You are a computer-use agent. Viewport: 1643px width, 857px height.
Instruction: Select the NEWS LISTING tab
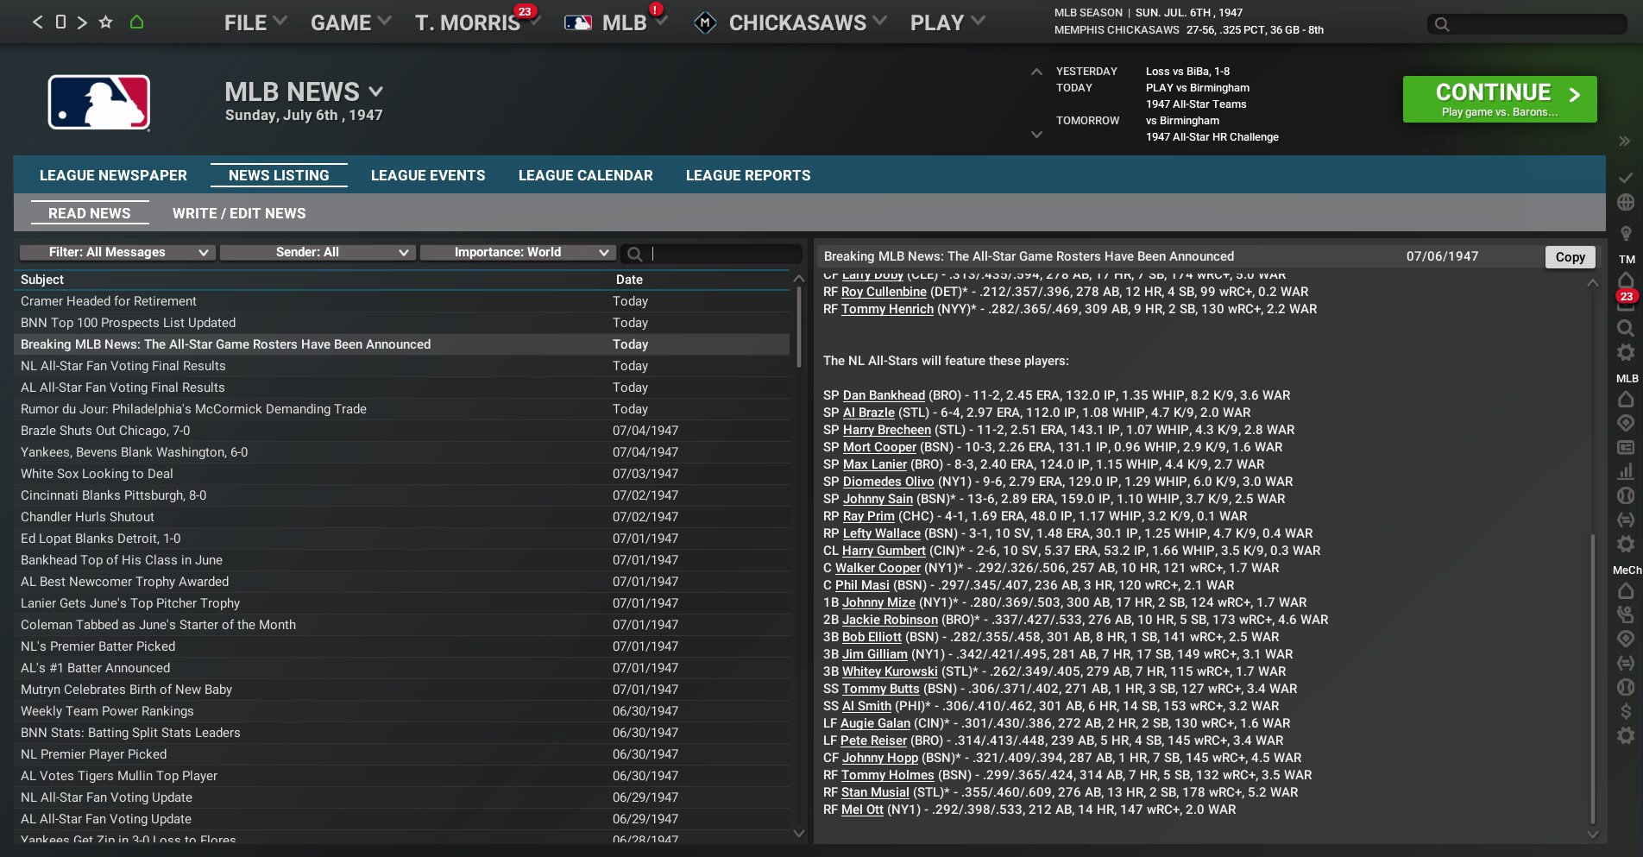(279, 175)
